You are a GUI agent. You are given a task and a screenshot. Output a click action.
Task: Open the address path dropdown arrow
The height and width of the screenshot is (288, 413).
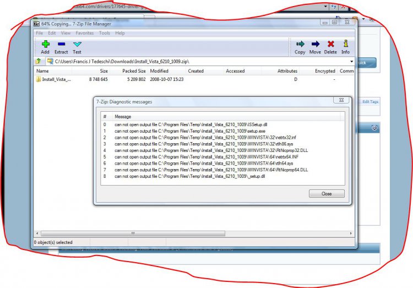point(352,61)
